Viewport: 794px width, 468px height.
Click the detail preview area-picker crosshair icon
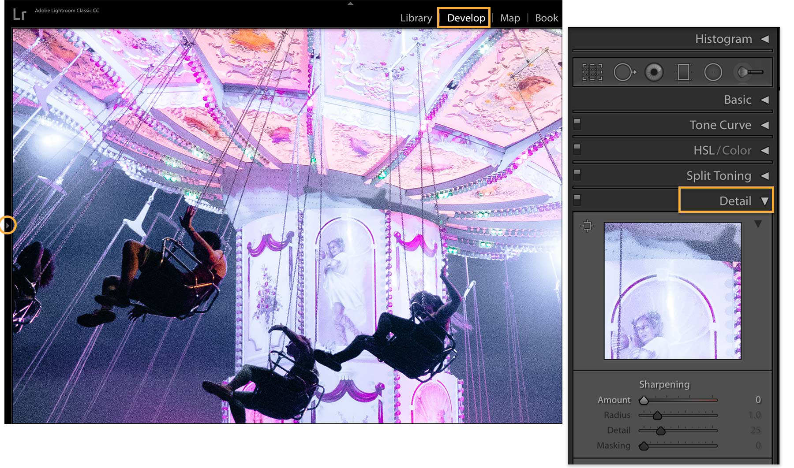pyautogui.click(x=588, y=226)
